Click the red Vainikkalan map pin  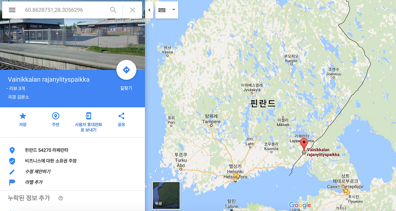point(304,145)
